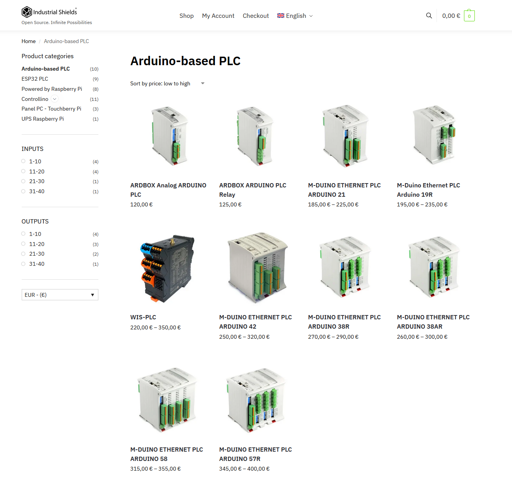This screenshot has width=512, height=485.
Task: Open the ESP32 PLC category link
Action: [x=35, y=79]
